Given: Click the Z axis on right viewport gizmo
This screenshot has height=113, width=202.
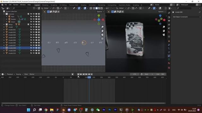Looking at the screenshot, I should (160, 16).
